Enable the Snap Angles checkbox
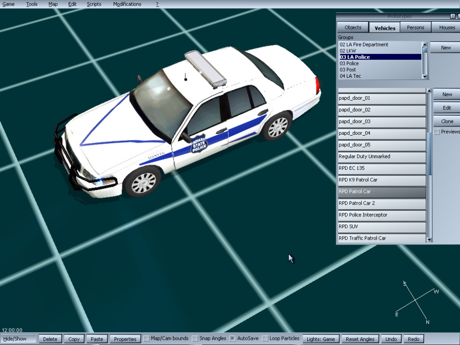This screenshot has width=460, height=345. (195, 339)
